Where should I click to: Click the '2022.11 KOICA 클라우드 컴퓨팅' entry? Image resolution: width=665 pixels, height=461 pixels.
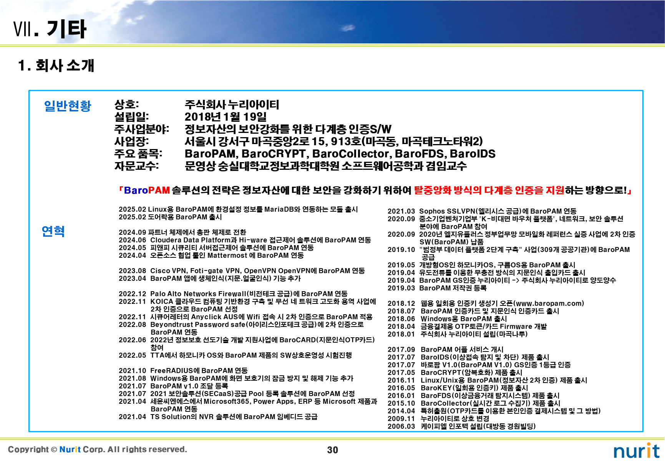247,305
